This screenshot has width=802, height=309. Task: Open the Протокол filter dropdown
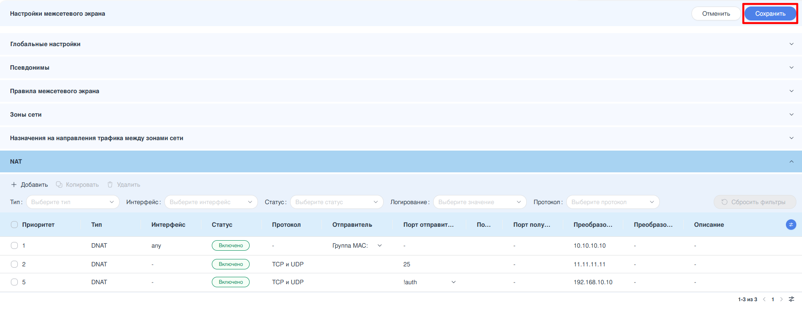tap(613, 202)
